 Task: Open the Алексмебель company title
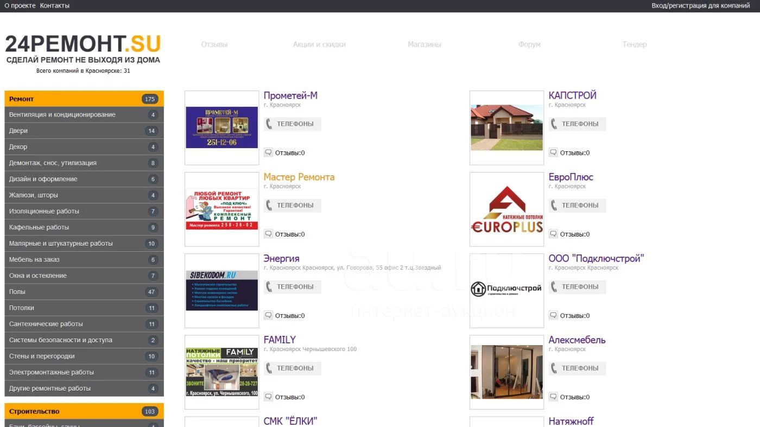click(x=577, y=340)
